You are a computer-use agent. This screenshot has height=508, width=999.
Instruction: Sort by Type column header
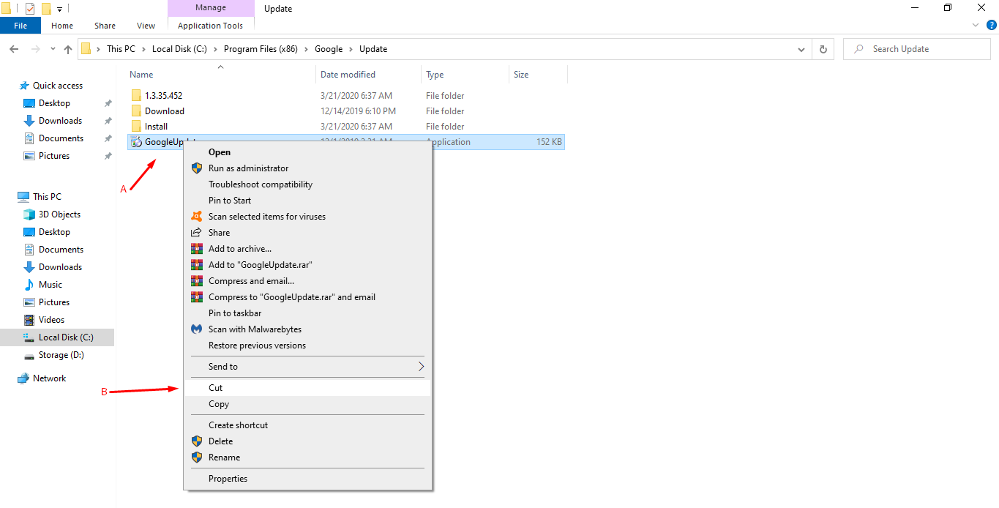435,75
